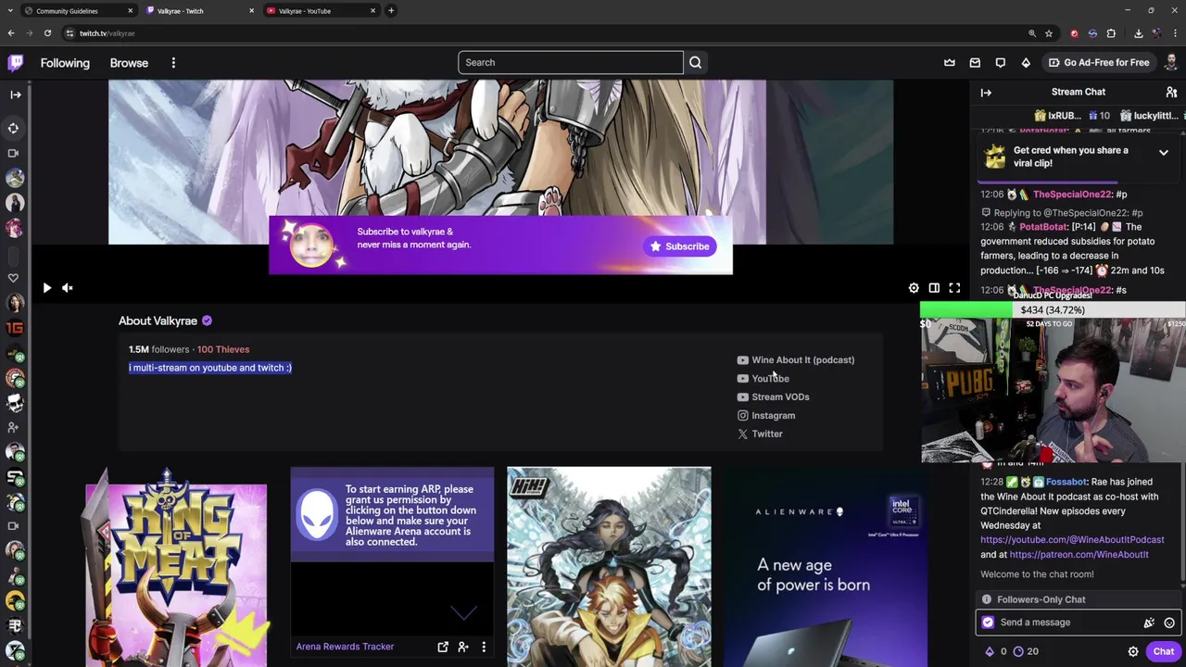Open the browser extensions puzzle icon
Screen dimensions: 1186x667
(1111, 33)
